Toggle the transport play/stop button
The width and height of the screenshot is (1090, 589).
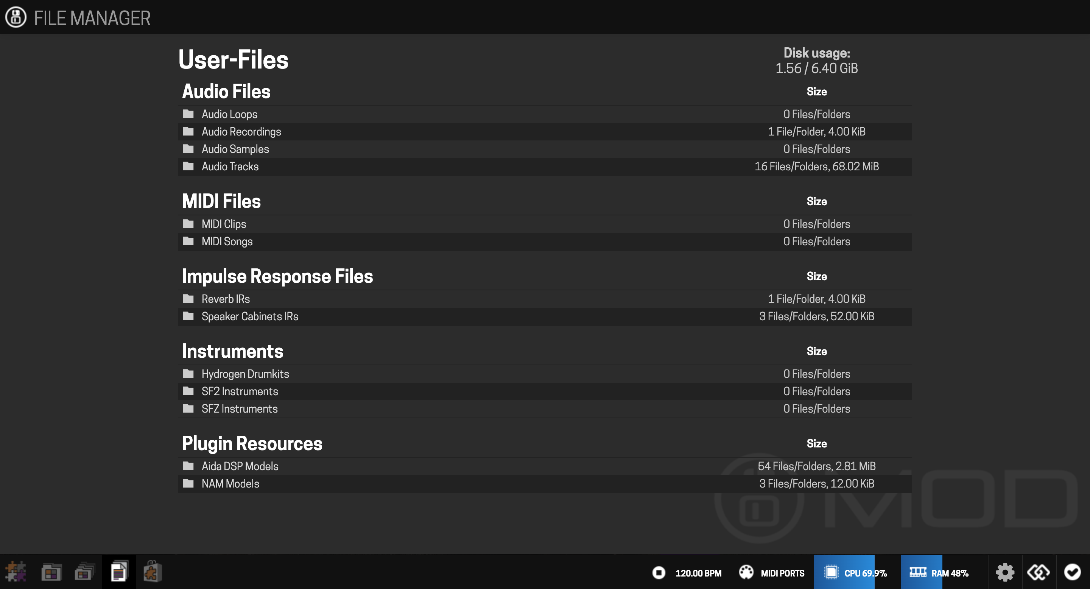tap(659, 572)
